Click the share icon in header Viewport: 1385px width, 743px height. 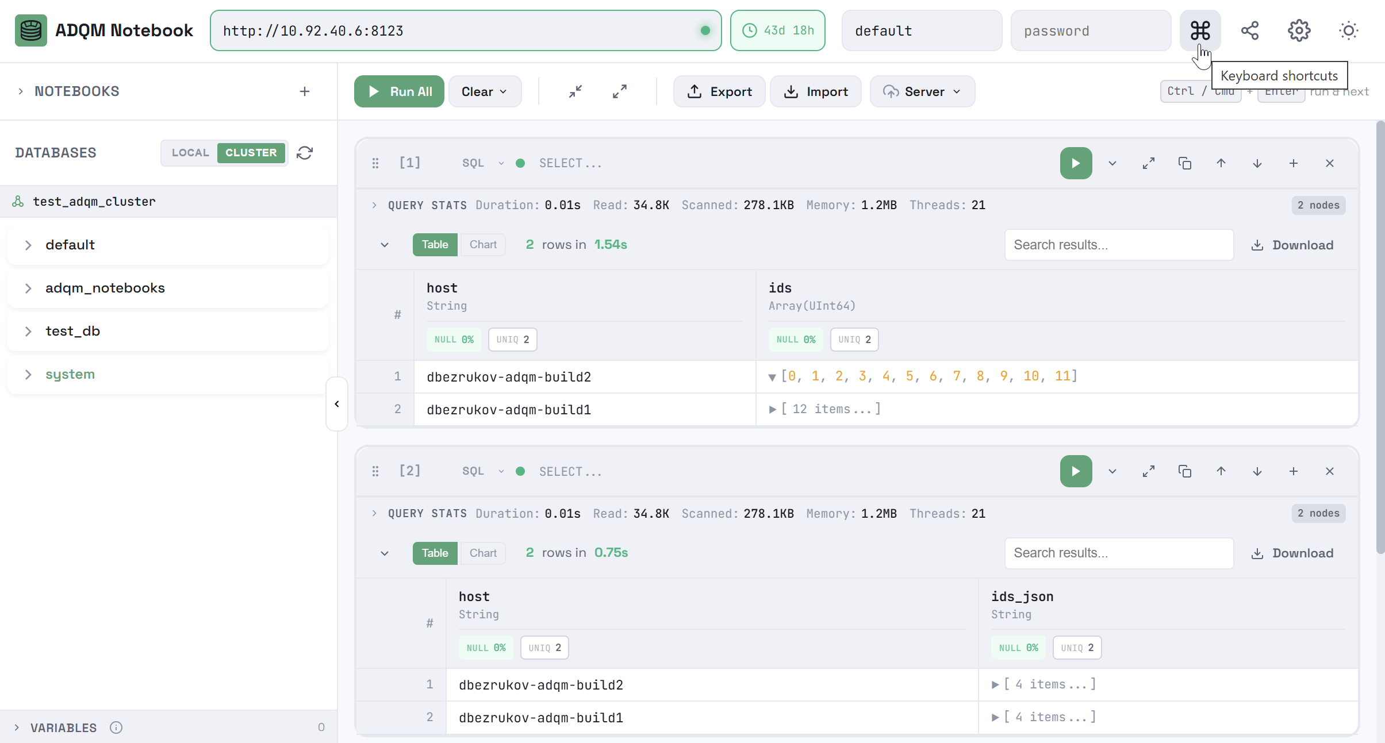(1249, 30)
